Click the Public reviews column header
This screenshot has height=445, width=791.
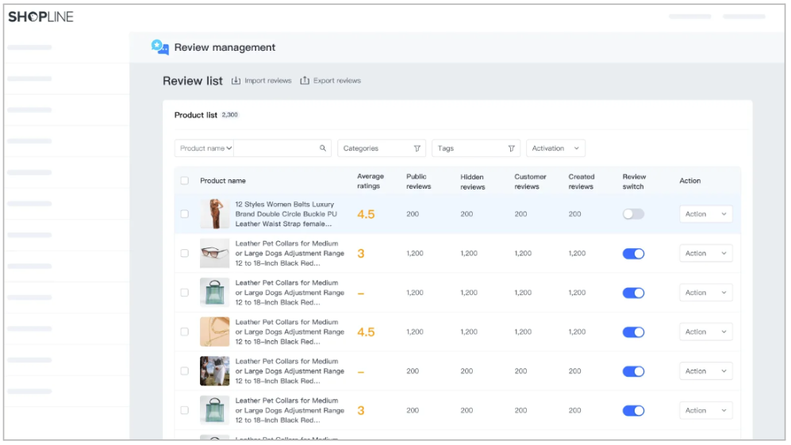[x=419, y=181]
